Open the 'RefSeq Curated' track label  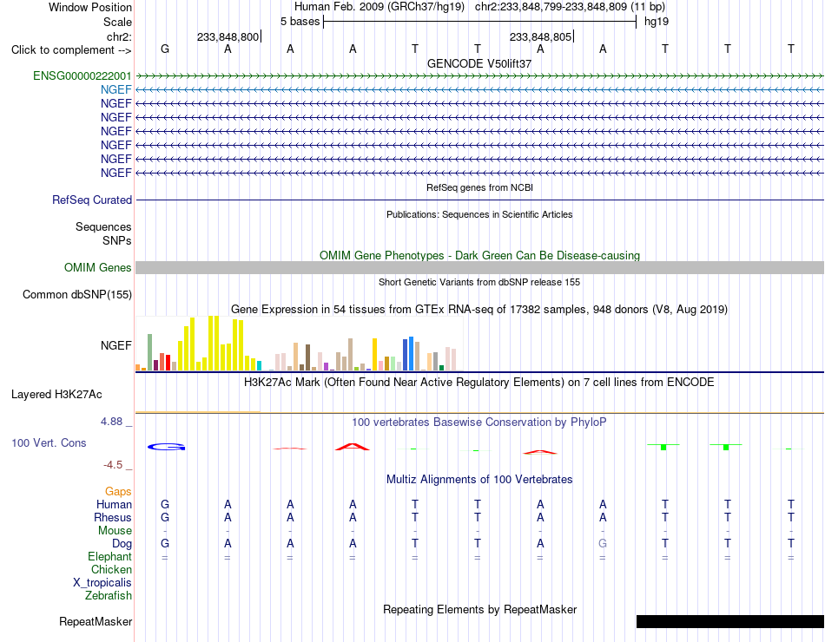click(92, 200)
